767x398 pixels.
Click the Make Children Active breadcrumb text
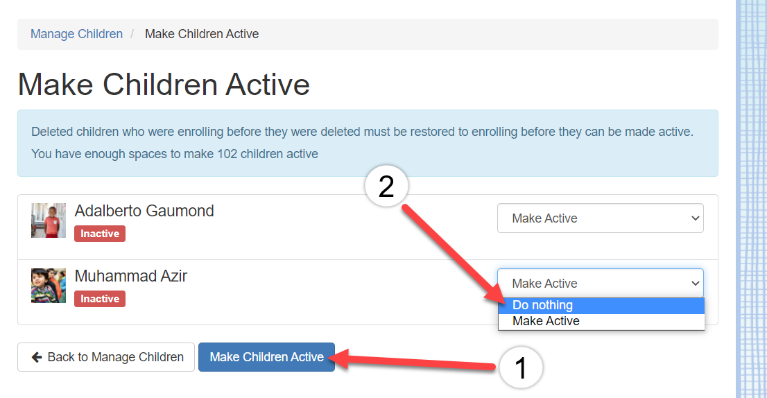[x=202, y=34]
